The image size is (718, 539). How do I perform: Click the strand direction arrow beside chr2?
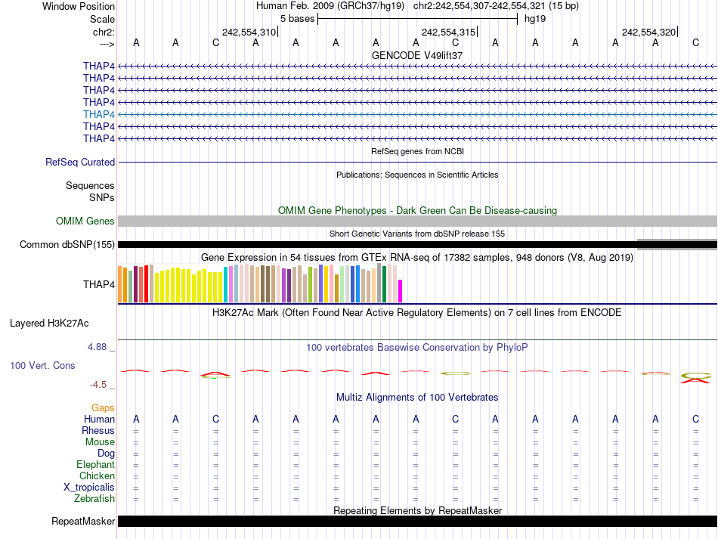[x=107, y=43]
